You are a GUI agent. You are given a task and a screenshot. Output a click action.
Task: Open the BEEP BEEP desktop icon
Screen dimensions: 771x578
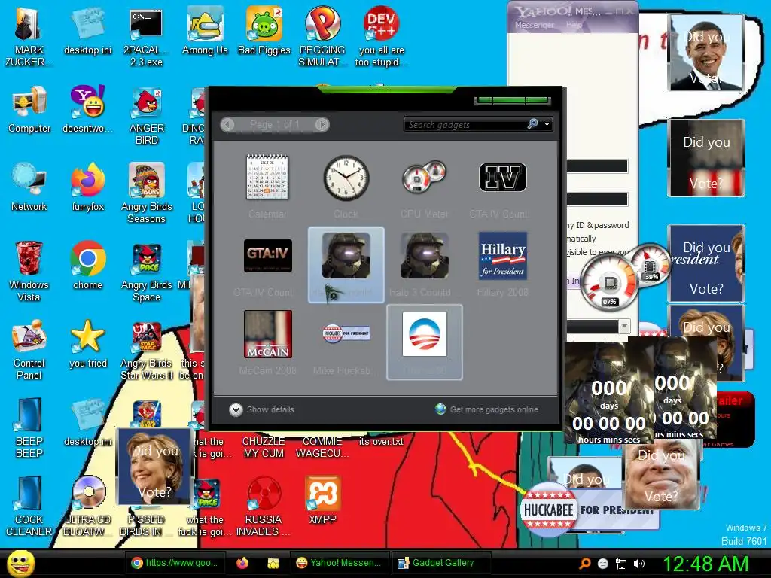[29, 427]
